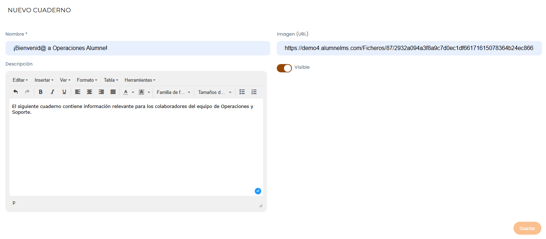Center align the text
This screenshot has width=546, height=239.
pyautogui.click(x=90, y=92)
